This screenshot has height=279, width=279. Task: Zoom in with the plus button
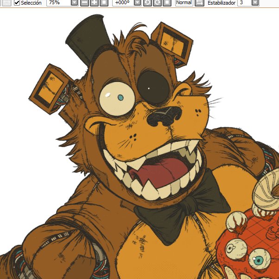(x=94, y=3)
